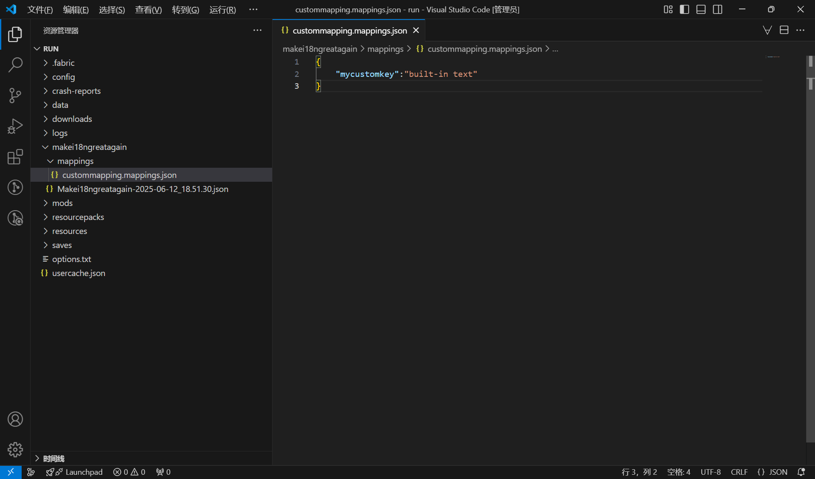This screenshot has width=815, height=479.
Task: Open options.txt file
Action: (151, 259)
